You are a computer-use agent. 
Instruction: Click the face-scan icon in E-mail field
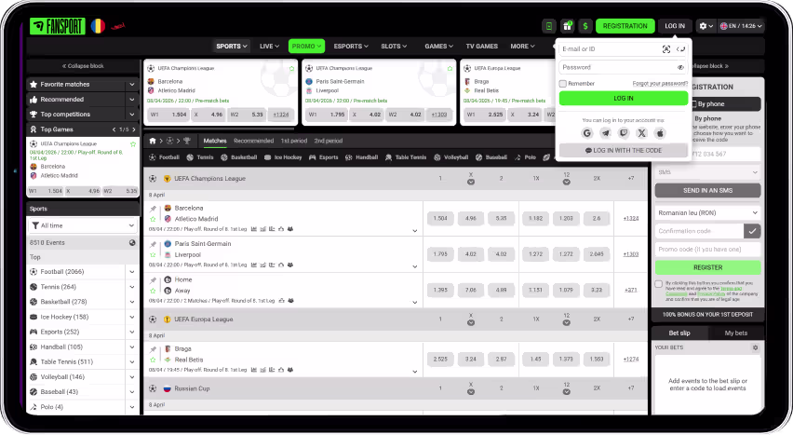coord(666,49)
